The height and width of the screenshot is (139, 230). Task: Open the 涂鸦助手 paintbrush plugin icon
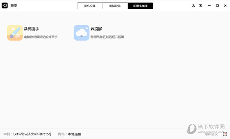[x=15, y=33]
